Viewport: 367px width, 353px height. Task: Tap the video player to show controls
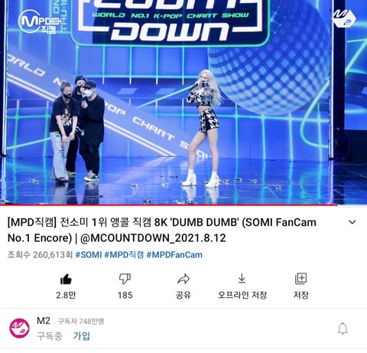pyautogui.click(x=183, y=102)
